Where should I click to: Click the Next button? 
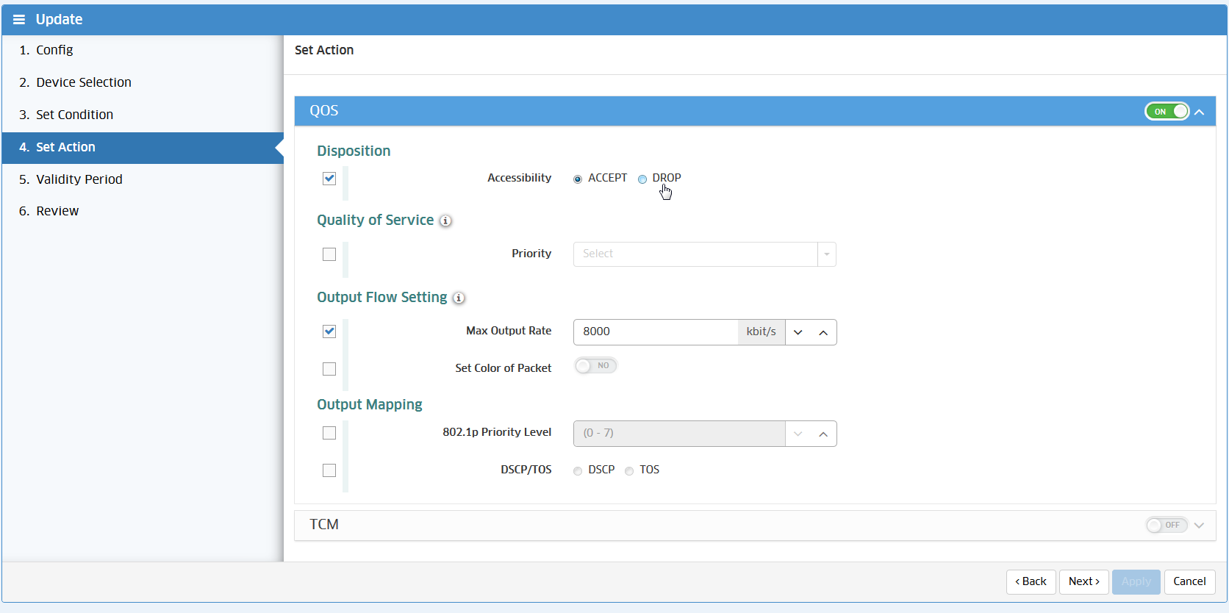coord(1083,581)
